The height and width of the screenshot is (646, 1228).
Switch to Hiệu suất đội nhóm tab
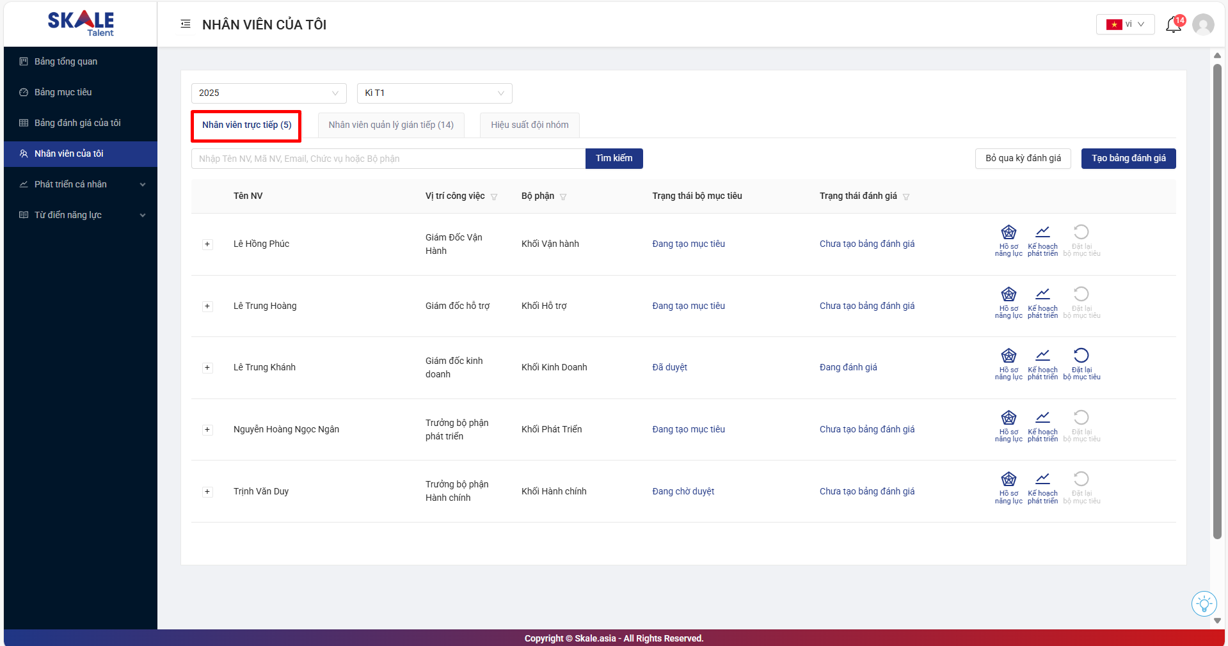coord(529,125)
